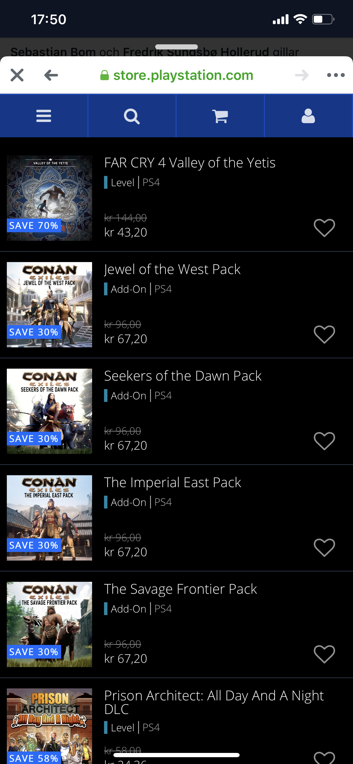The height and width of the screenshot is (764, 353).
Task: Open the user account profile icon
Action: tap(308, 116)
